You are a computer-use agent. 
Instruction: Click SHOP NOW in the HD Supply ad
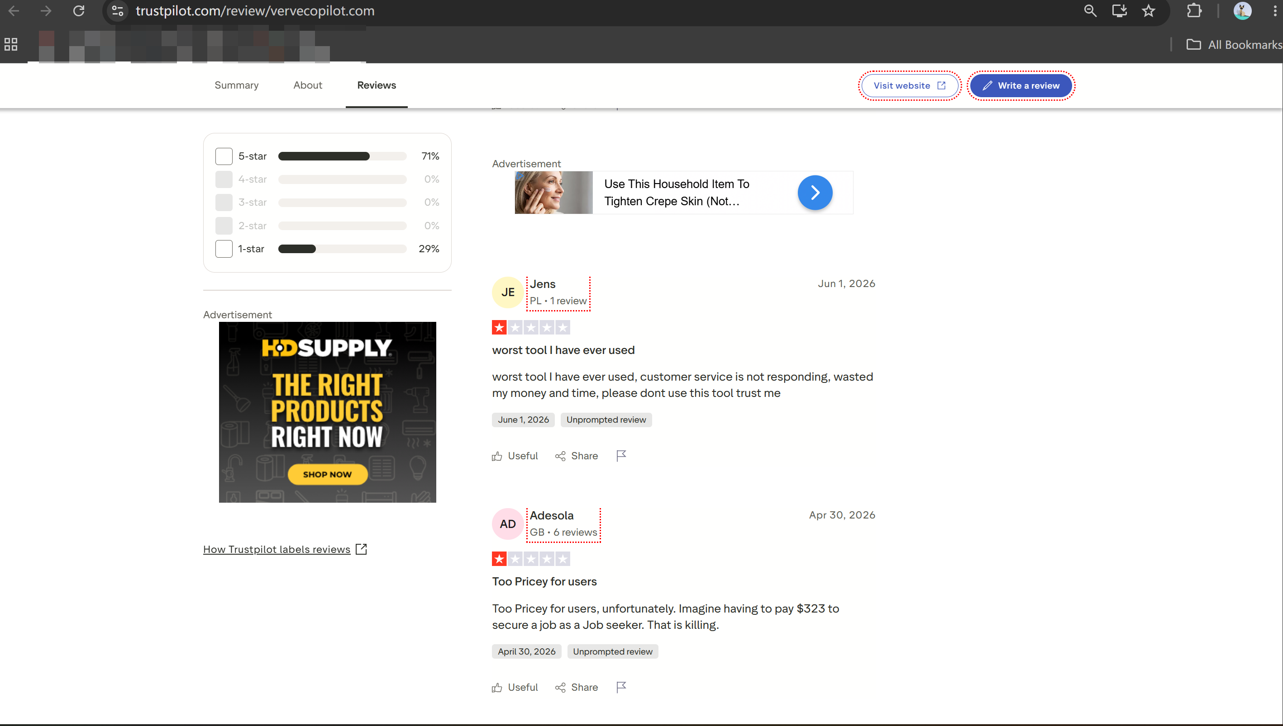coord(327,474)
